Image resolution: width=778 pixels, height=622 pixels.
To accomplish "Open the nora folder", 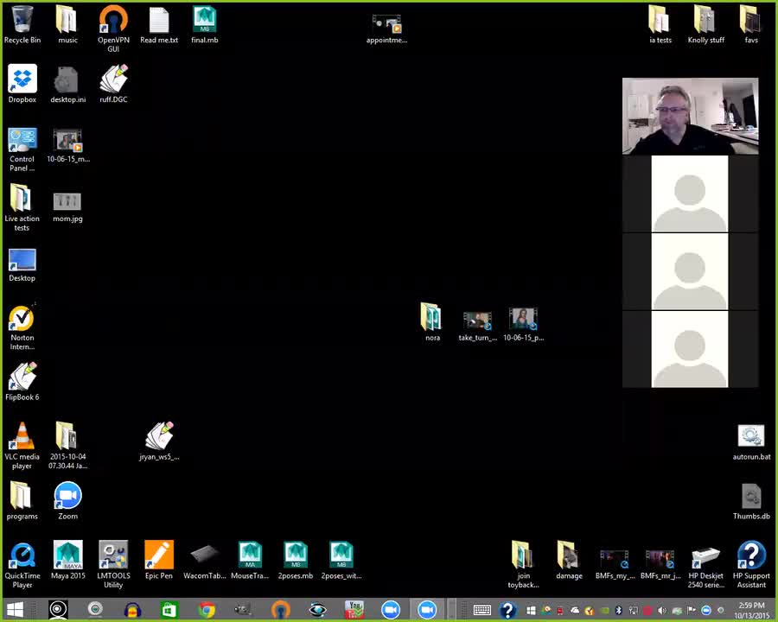I will point(432,321).
